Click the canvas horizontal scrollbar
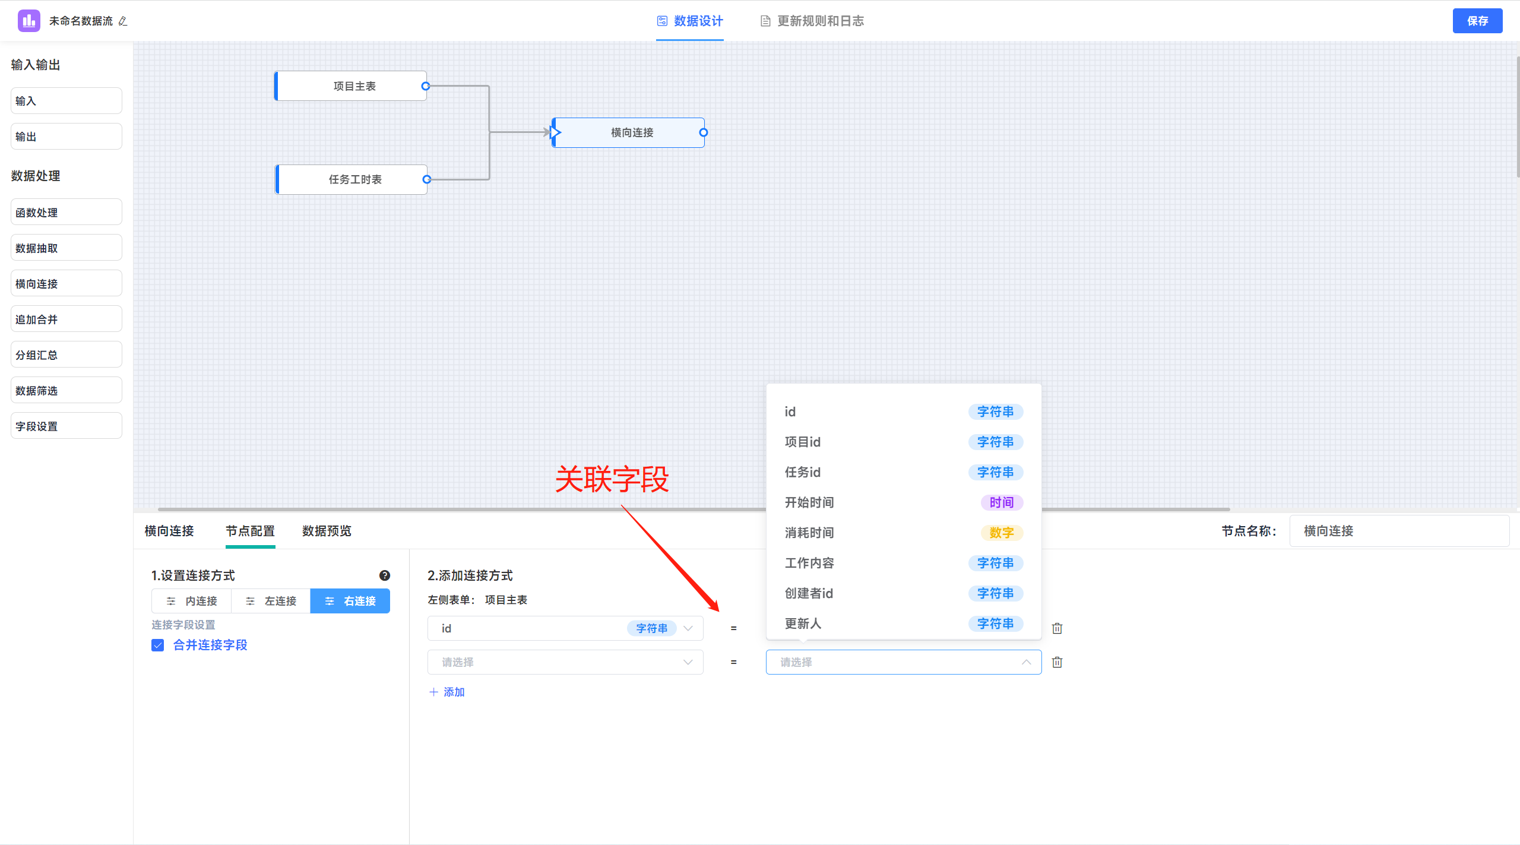The image size is (1520, 845). click(x=693, y=509)
